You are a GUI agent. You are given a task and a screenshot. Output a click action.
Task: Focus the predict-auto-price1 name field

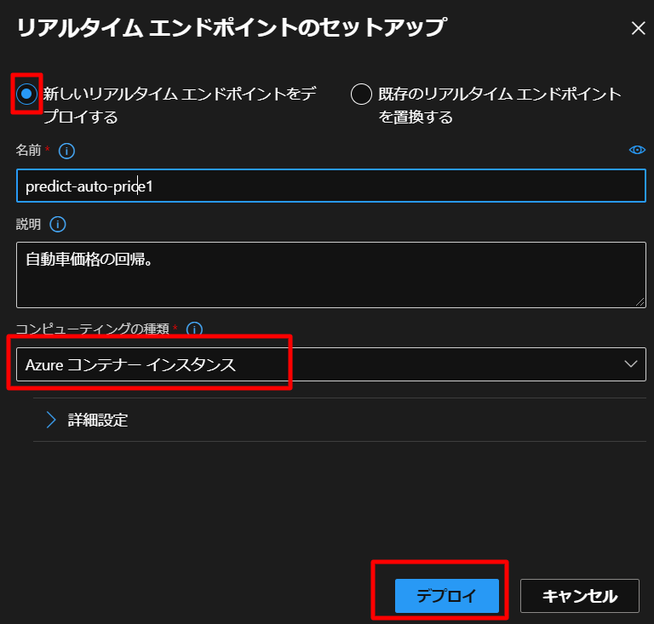(x=330, y=186)
